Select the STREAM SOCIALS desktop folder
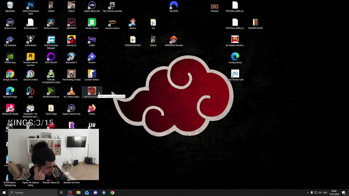 pos(133,41)
